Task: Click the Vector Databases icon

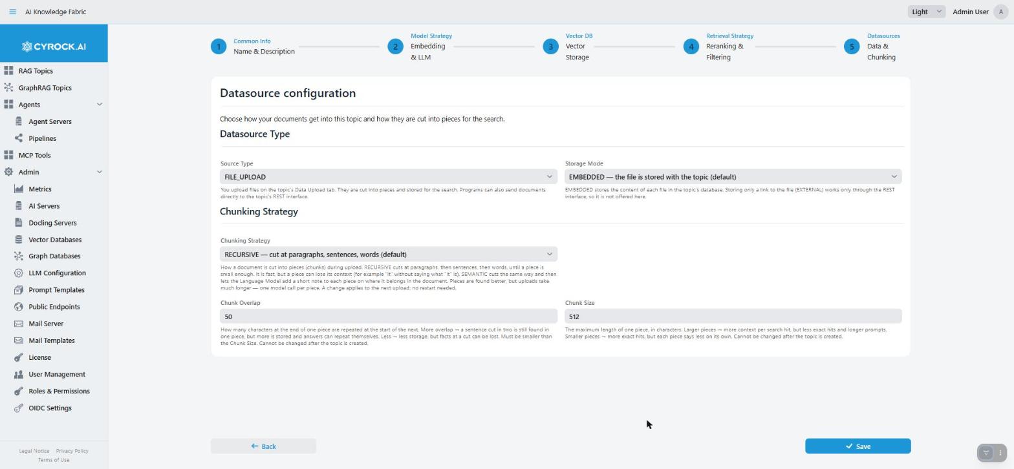Action: click(x=19, y=240)
